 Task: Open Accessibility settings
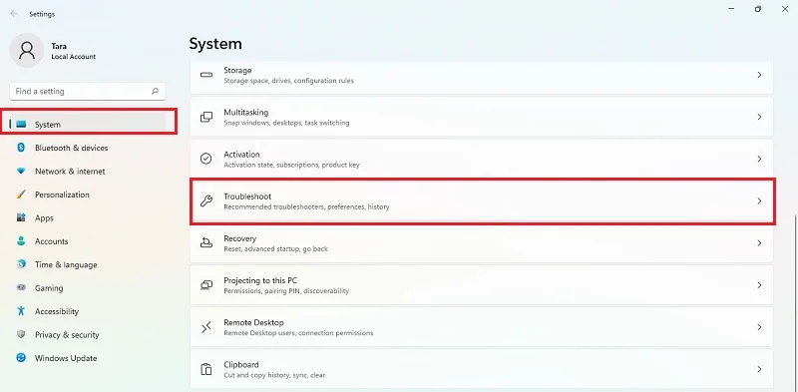coord(88,311)
